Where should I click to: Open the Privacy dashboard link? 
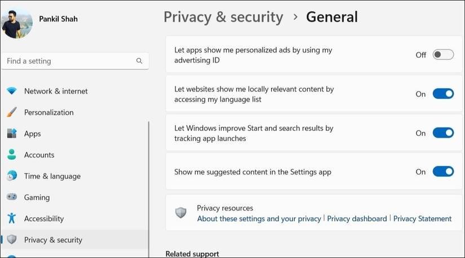357,218
